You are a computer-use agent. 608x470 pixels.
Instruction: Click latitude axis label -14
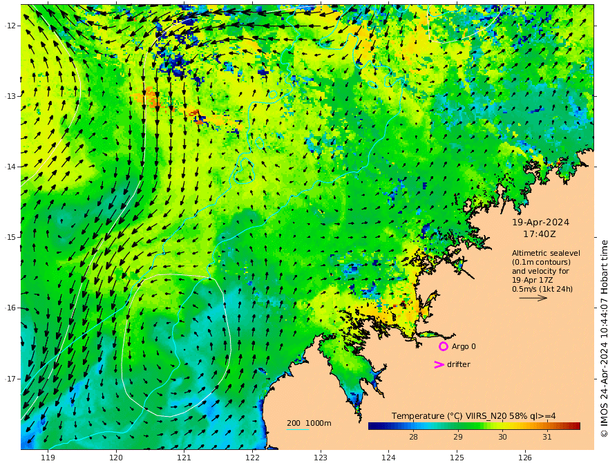click(10, 167)
